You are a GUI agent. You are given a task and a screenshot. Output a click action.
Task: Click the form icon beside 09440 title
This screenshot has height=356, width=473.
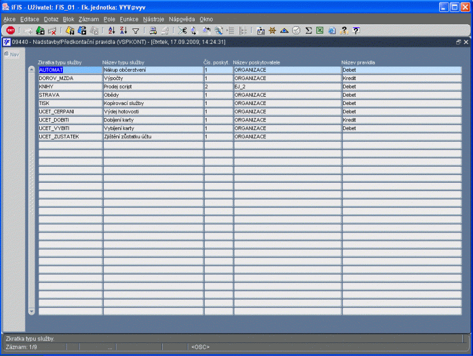point(7,42)
